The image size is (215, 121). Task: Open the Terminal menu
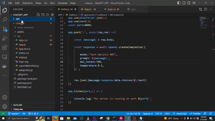(62, 3)
